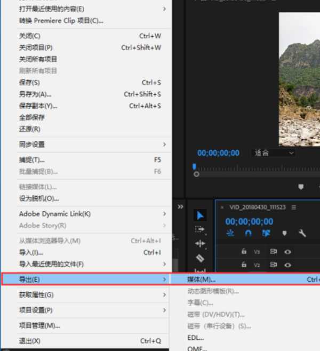Expand 打开最近使用的内容(E) submenu

point(93,9)
